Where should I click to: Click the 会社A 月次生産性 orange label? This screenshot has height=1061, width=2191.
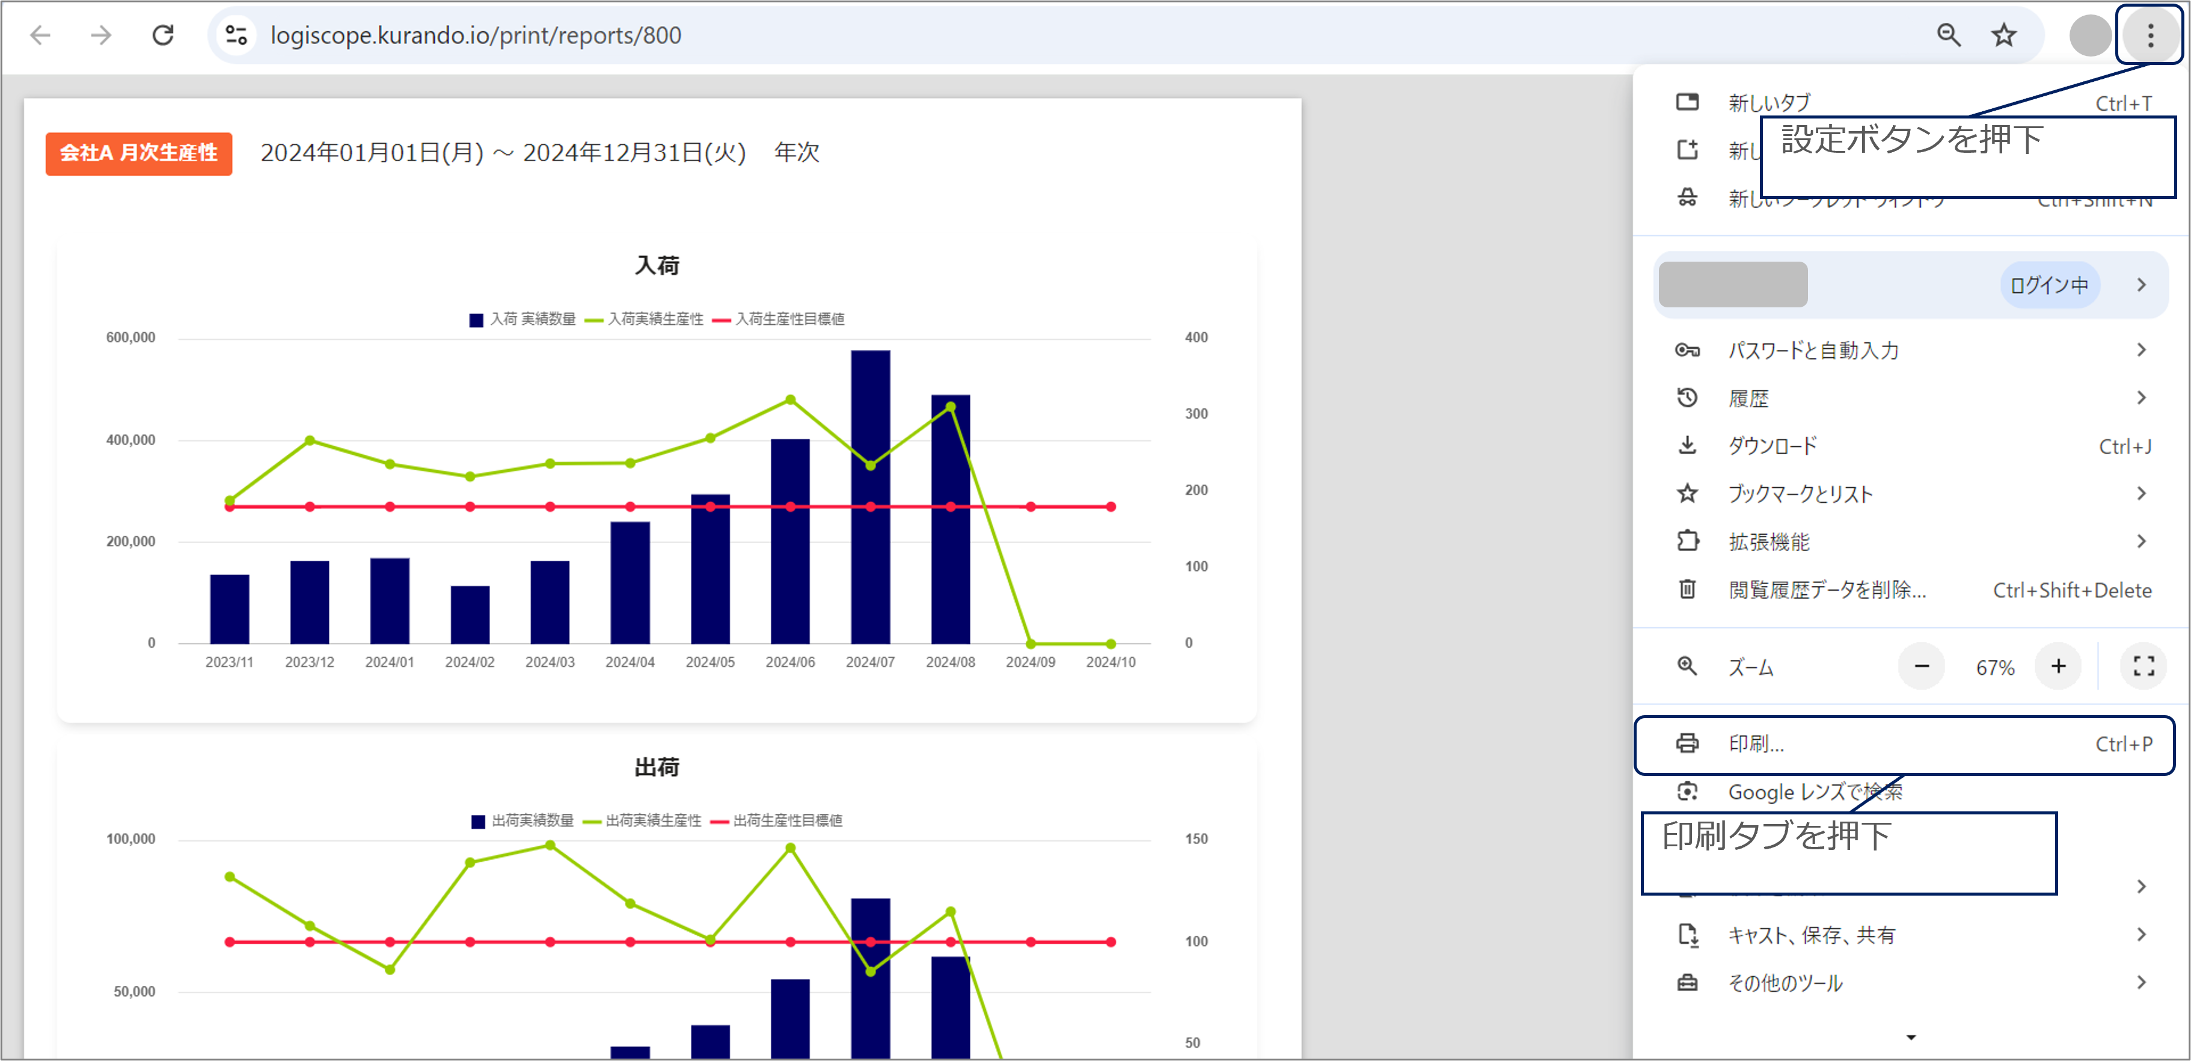tap(139, 153)
